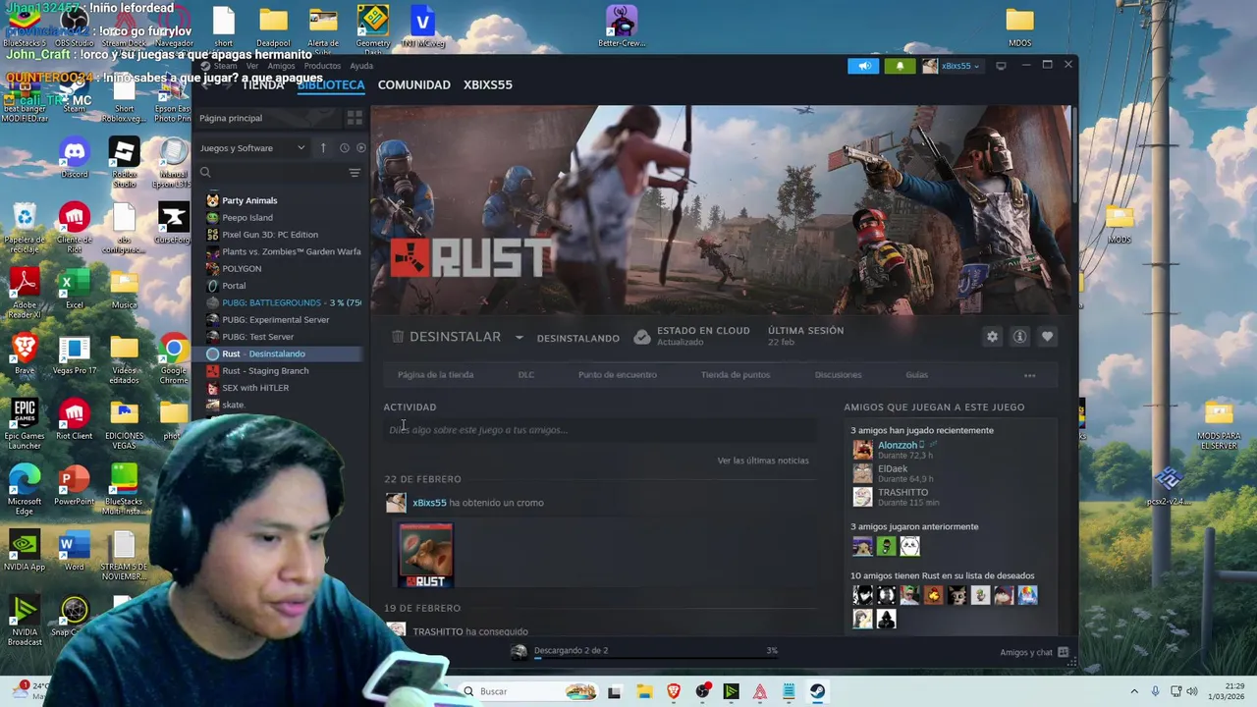
Task: Open Steam icon in the taskbar
Action: [817, 691]
